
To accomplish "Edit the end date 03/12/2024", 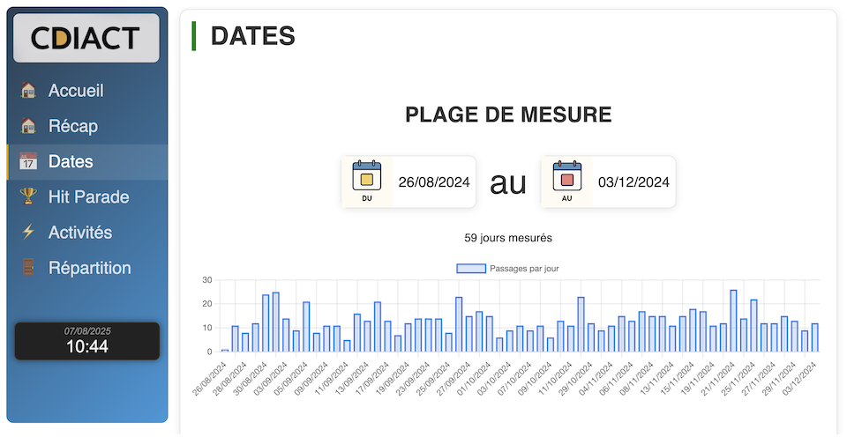I will point(633,182).
